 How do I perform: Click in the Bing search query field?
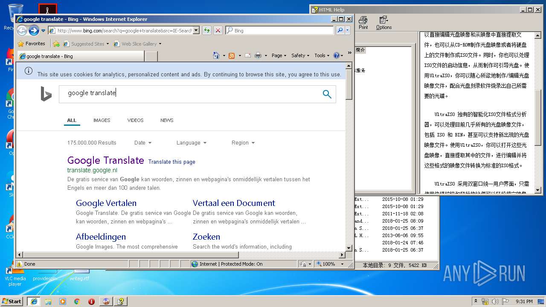(x=190, y=93)
